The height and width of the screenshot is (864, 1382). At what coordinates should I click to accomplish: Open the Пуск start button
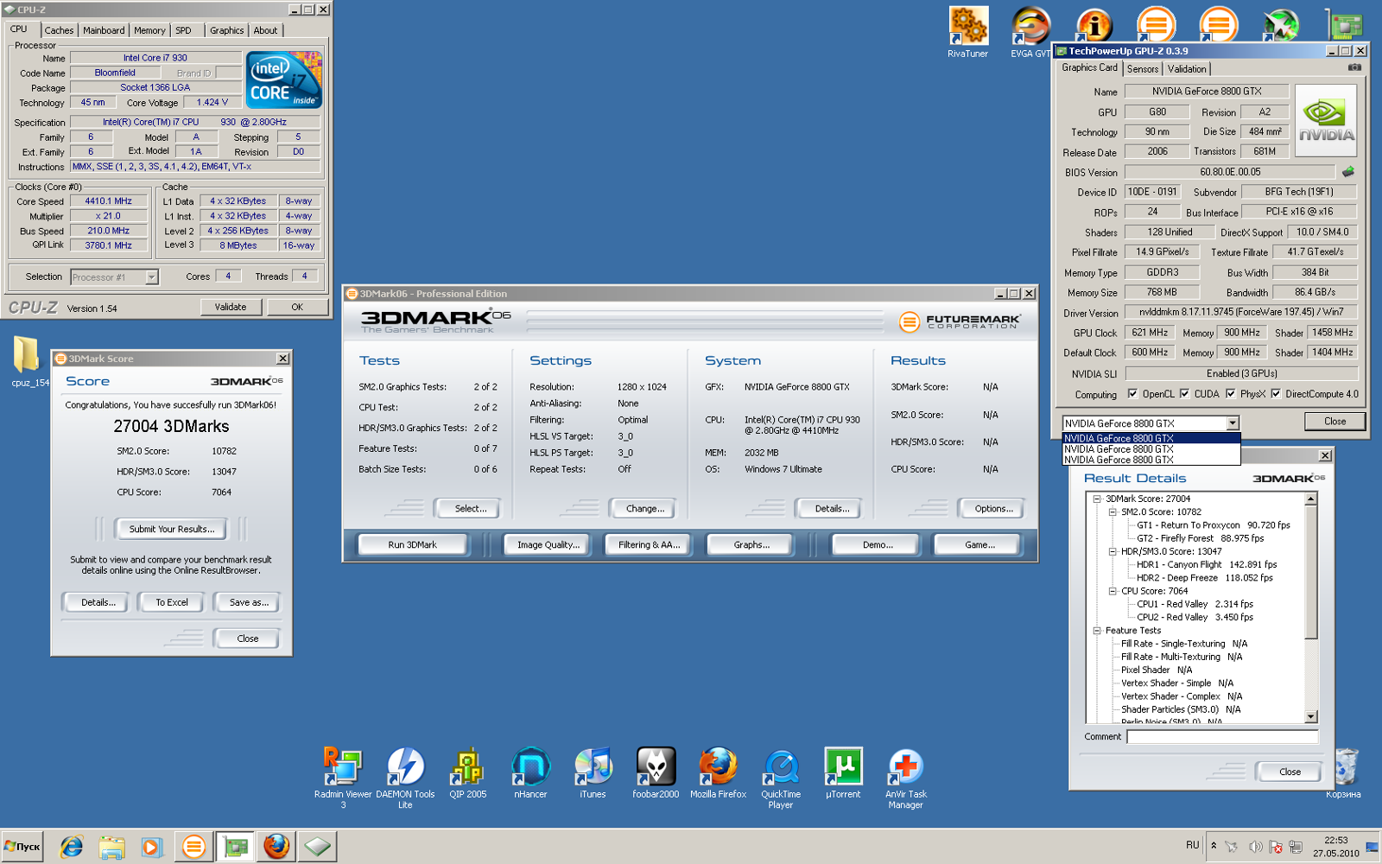pos(22,847)
